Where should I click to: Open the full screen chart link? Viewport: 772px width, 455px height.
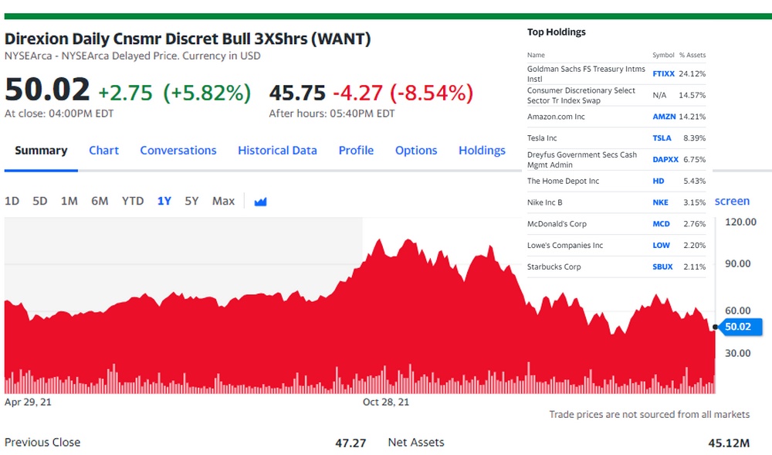732,202
